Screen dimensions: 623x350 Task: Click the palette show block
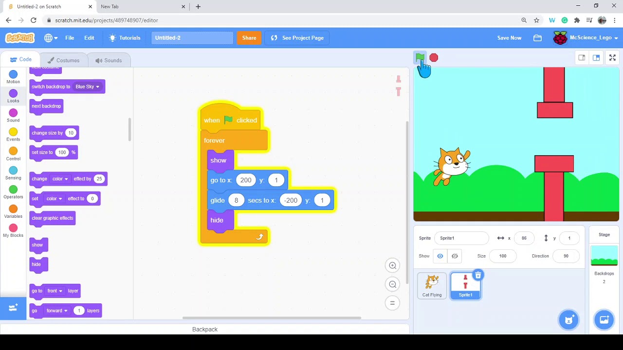(x=37, y=245)
